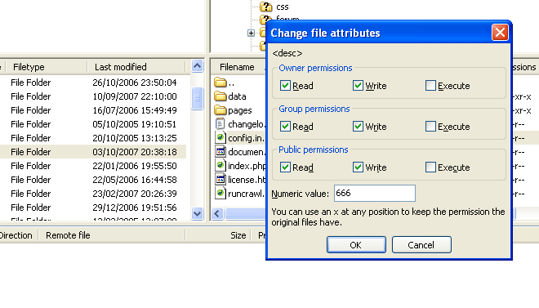Screen dimensions: 539x308
Task: Select local row dated 10/09/2007 22:10:00
Action: 93,96
